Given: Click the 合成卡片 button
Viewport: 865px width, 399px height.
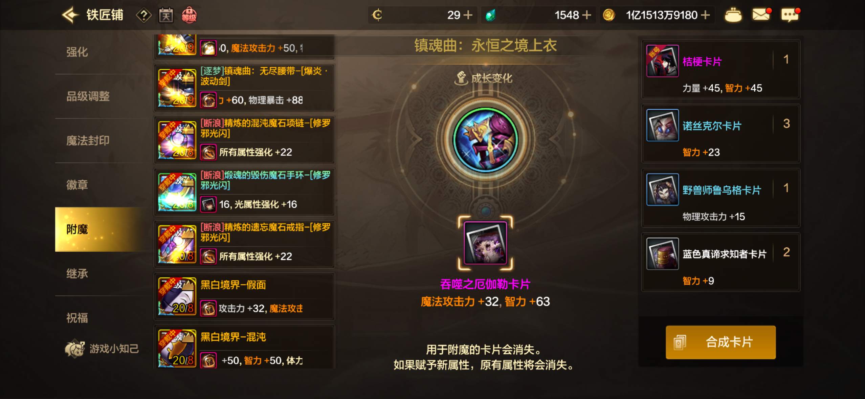Looking at the screenshot, I should pos(720,342).
